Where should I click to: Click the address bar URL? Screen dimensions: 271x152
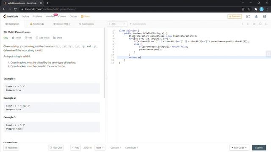50,9
